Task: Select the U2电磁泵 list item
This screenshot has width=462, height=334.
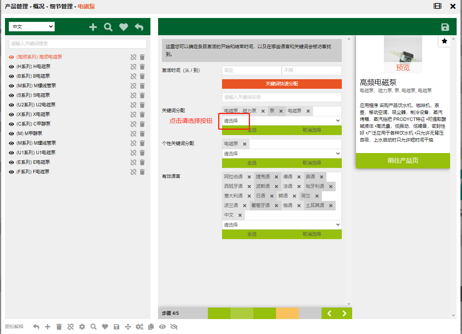Action: [36, 105]
